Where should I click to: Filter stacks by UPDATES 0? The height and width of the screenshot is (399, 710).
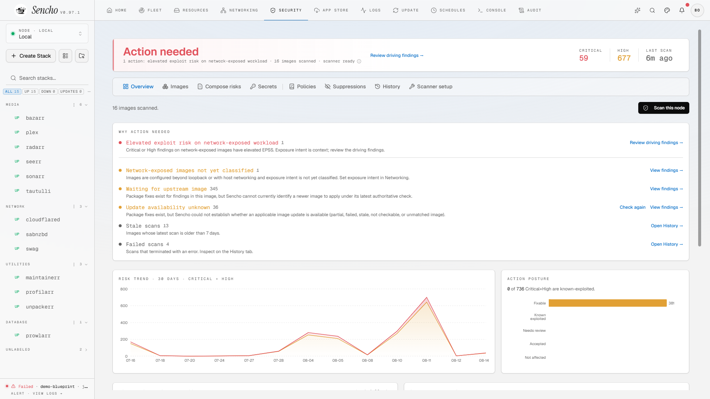[x=71, y=92]
